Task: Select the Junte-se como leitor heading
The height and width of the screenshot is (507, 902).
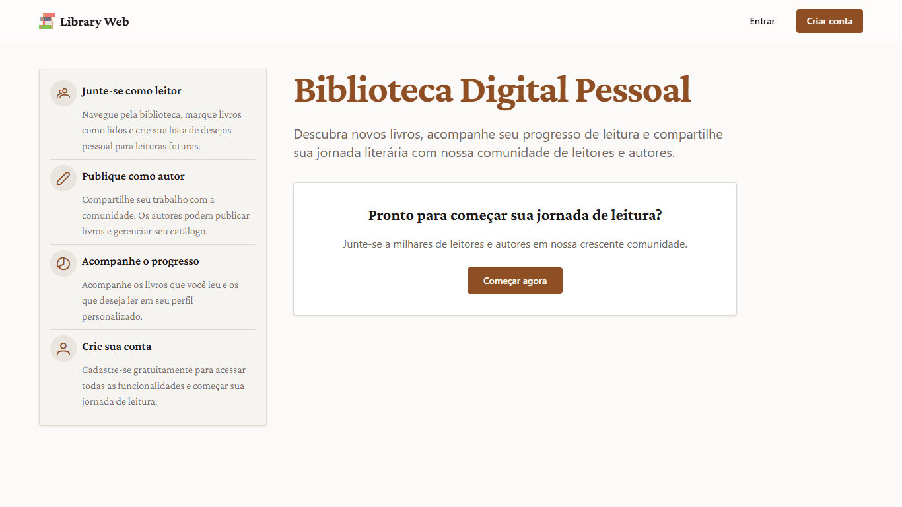Action: 131,91
